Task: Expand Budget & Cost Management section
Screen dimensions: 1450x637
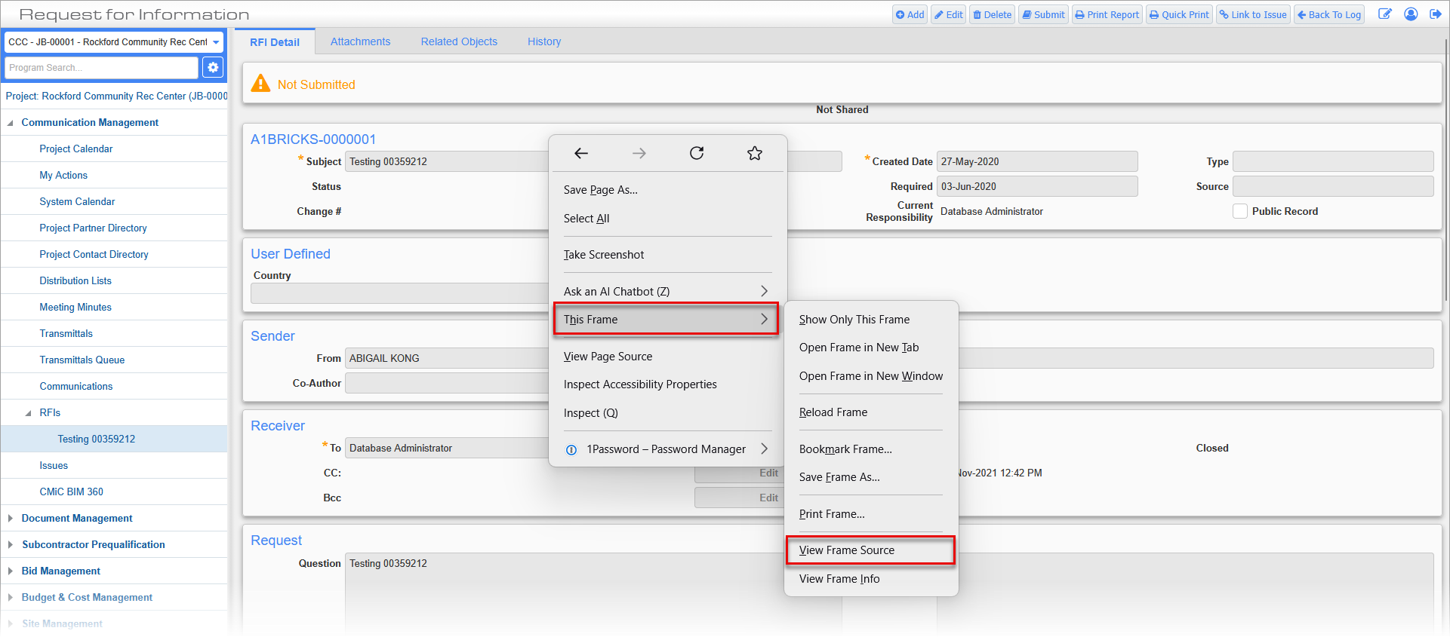Action: pos(11,598)
